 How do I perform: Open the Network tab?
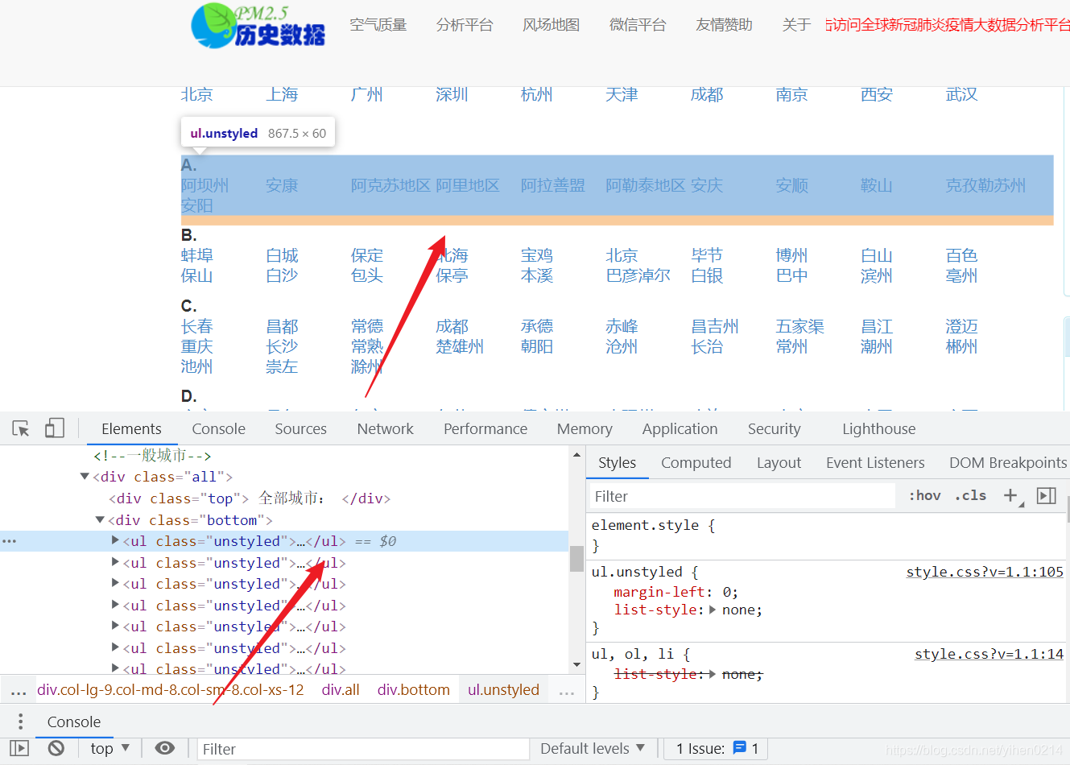point(385,428)
